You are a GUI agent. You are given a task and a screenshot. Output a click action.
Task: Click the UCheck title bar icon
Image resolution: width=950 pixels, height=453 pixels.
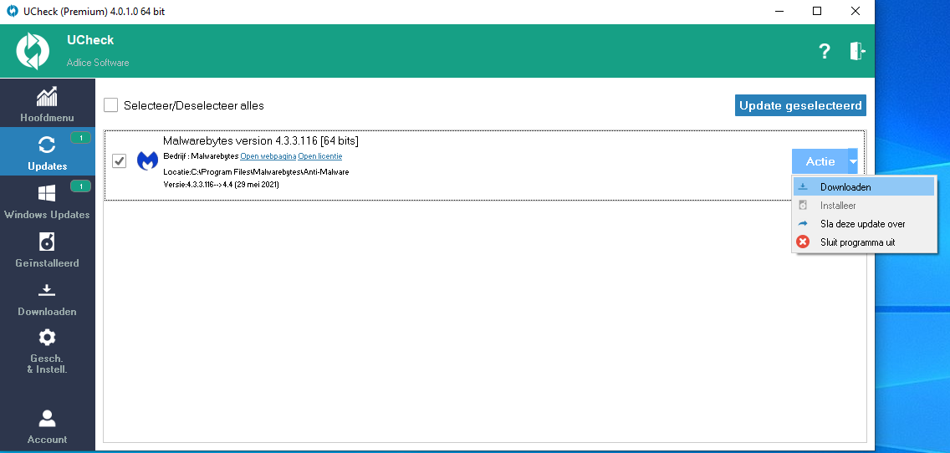pos(12,11)
